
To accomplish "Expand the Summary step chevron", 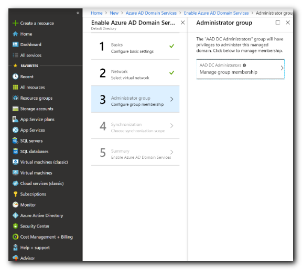I will 171,152.
